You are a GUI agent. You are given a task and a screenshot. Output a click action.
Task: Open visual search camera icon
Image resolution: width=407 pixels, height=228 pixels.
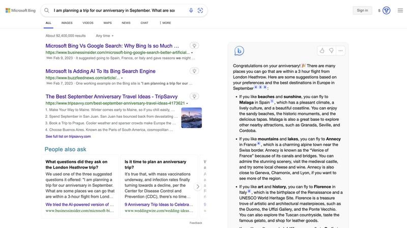point(200,10)
